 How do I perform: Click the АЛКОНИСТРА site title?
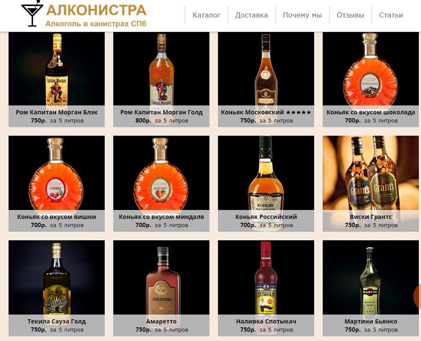97,10
